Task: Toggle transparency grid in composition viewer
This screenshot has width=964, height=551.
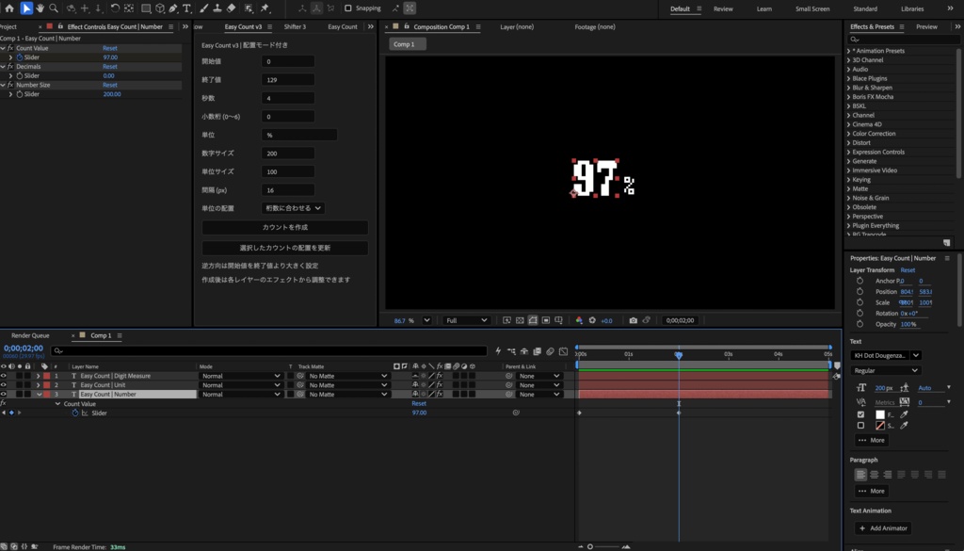Action: 520,320
